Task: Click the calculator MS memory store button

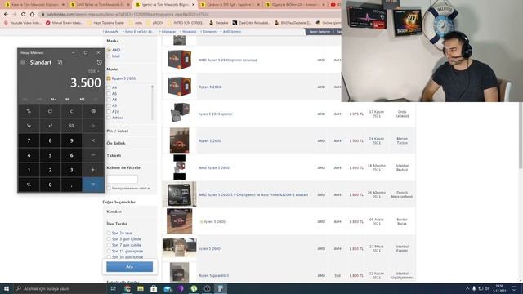Action: [x=82, y=100]
